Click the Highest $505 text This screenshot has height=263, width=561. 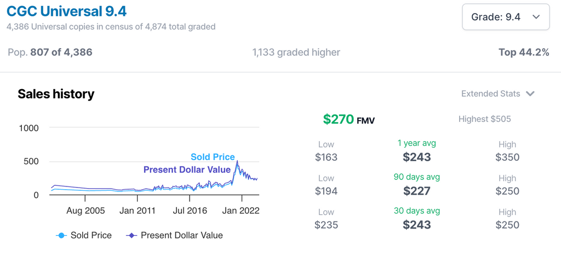[x=484, y=119]
